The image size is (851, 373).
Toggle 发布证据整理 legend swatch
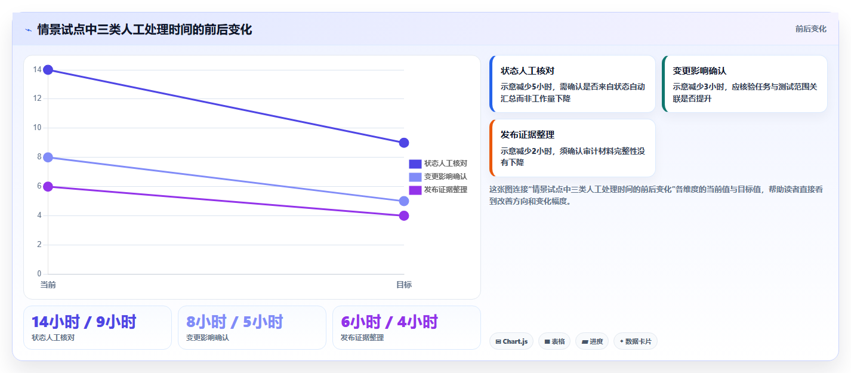(x=415, y=190)
